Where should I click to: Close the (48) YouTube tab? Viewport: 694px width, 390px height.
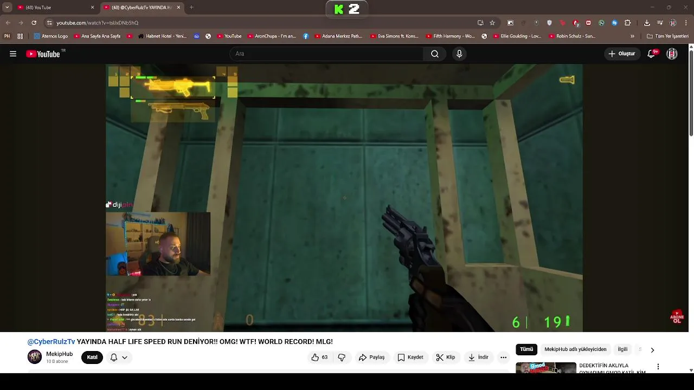(x=92, y=8)
